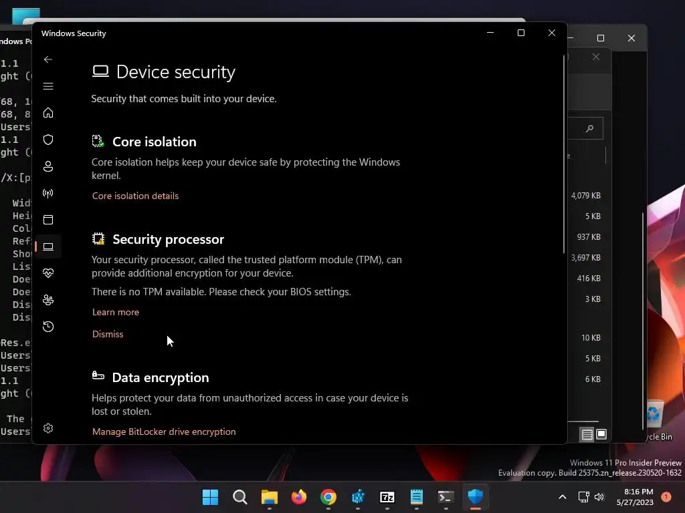The width and height of the screenshot is (685, 513).
Task: Open Learn more link under Security processor
Action: pyautogui.click(x=116, y=313)
